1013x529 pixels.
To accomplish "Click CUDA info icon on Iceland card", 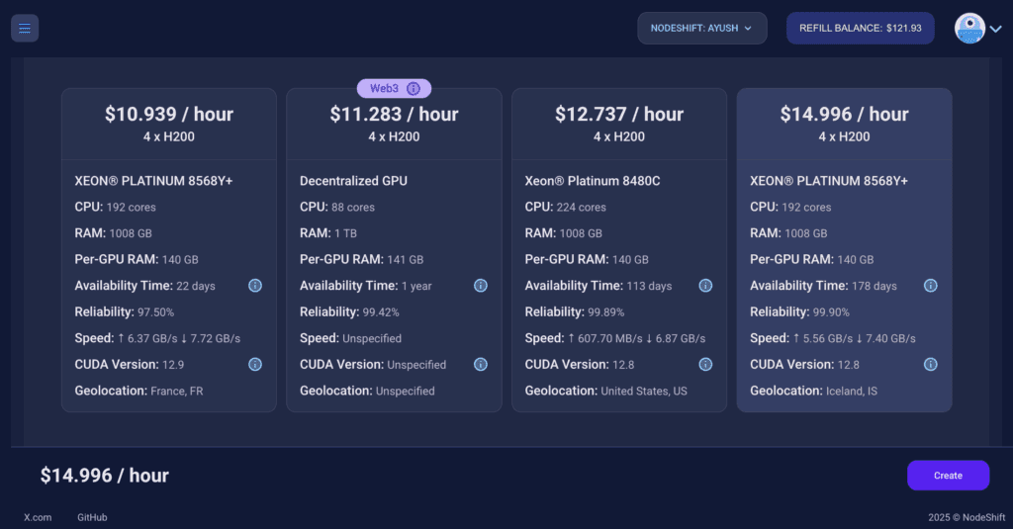I will (x=930, y=364).
